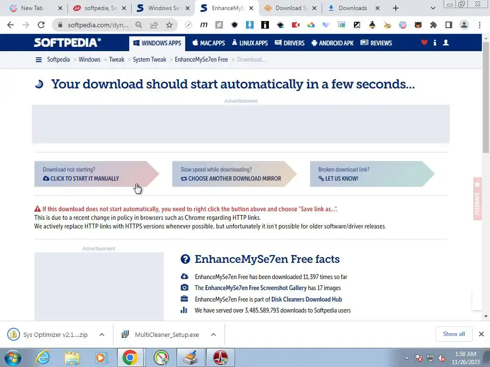This screenshot has width=490, height=367.
Task: Close the downloads shelf
Action: (481, 334)
